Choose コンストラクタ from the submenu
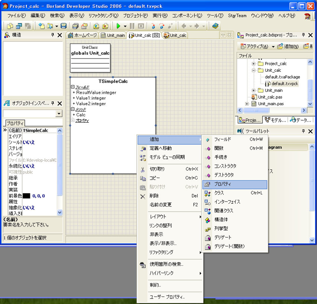The height and width of the screenshot is (304, 317). point(235,166)
